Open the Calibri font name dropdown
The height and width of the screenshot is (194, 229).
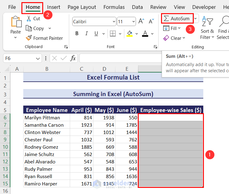[x=114, y=22]
